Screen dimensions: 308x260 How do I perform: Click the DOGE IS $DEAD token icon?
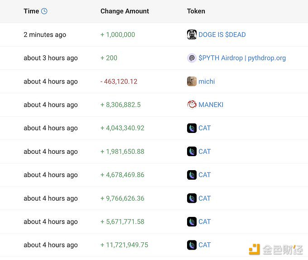192,34
